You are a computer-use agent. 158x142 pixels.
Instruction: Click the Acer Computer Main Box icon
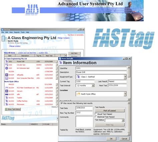[x=7, y=78]
